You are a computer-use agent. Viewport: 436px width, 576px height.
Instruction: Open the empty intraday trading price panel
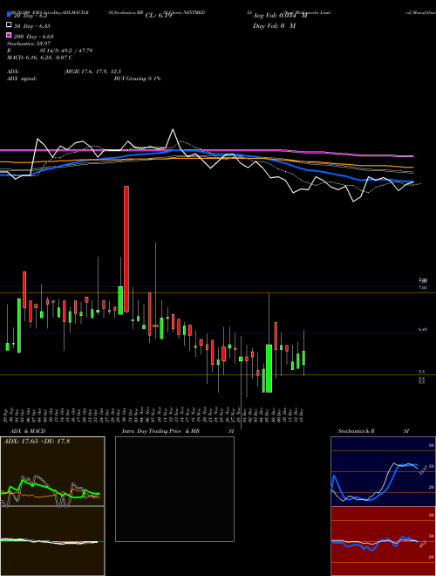click(x=174, y=489)
